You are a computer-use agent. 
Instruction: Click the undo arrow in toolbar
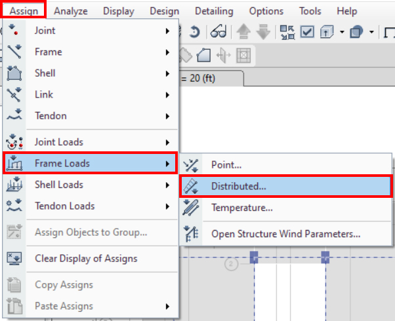[x=195, y=31]
